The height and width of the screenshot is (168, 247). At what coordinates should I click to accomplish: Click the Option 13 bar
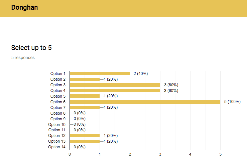pos(85,141)
